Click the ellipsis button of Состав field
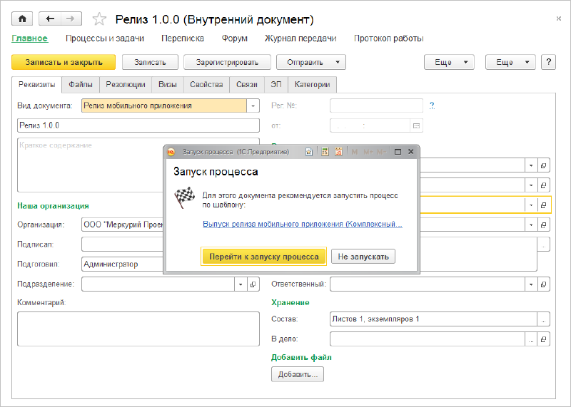This screenshot has height=407, width=571. pos(543,319)
